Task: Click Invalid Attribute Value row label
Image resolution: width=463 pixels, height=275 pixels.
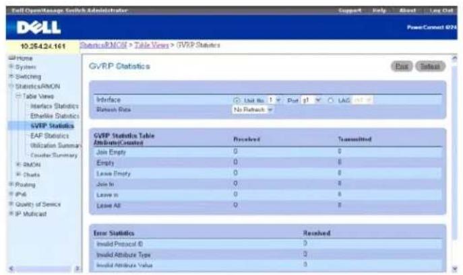Action: (x=125, y=266)
